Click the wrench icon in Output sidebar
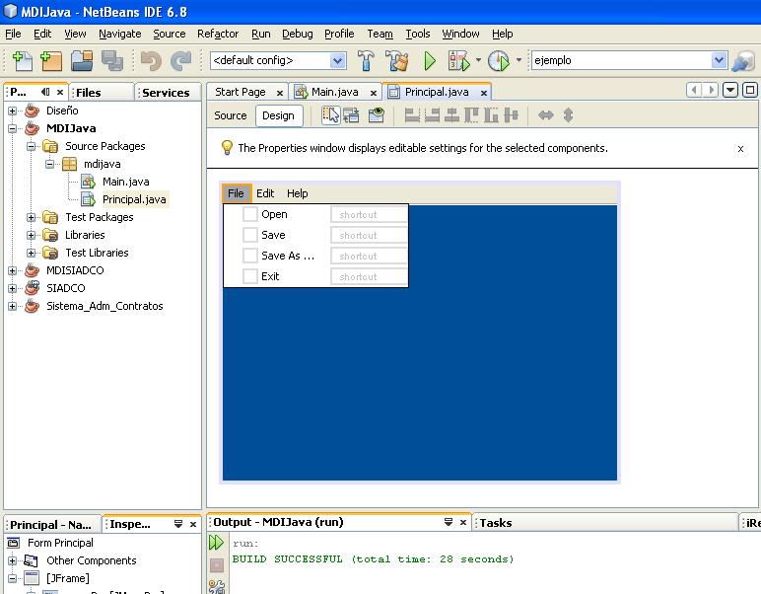Screen dimensions: 761x594 tap(217, 587)
